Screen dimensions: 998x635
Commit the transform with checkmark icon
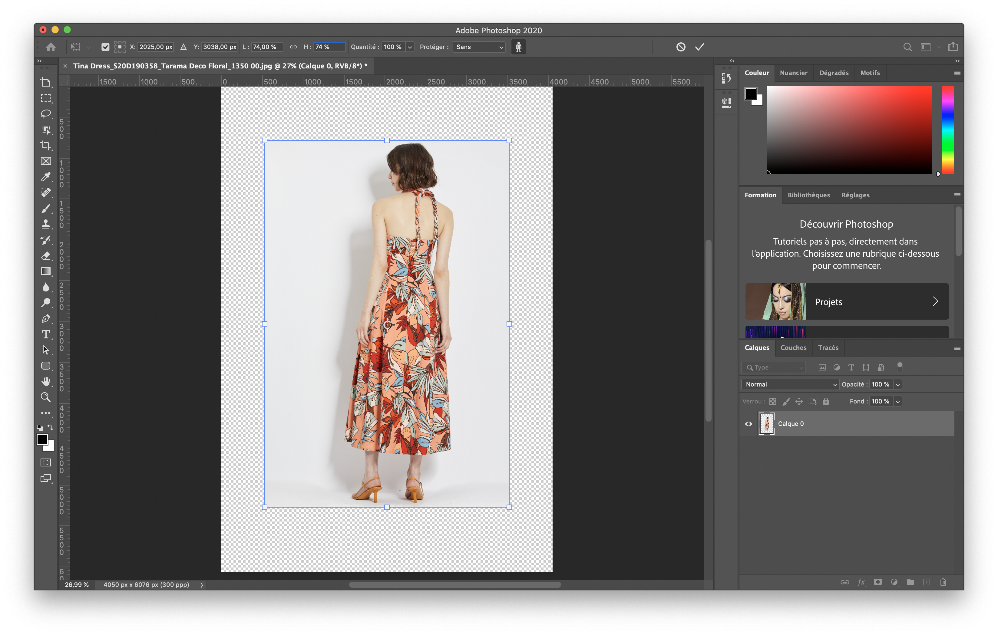click(x=699, y=47)
